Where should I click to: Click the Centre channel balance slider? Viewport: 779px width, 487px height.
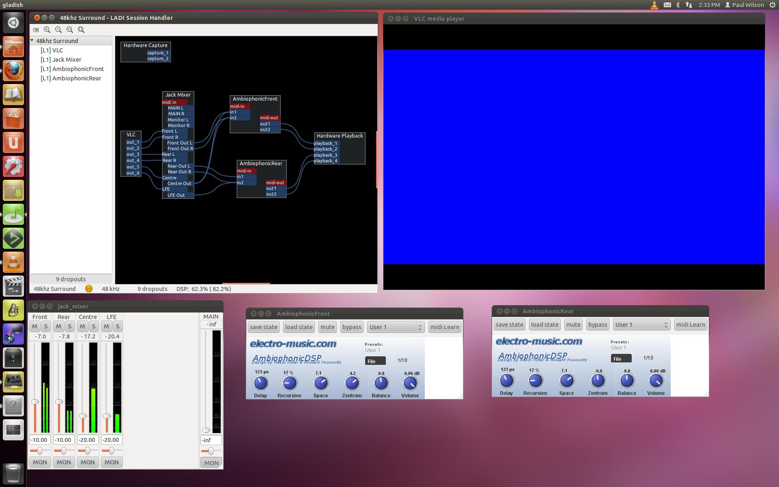point(87,450)
